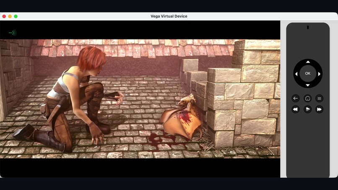Viewport: 338px width, 190px height.
Task: Close the Vega Virtual Device window
Action: pos(4,16)
